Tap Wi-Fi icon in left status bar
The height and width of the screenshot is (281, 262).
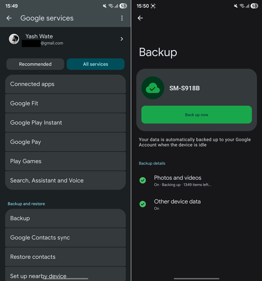[111, 6]
